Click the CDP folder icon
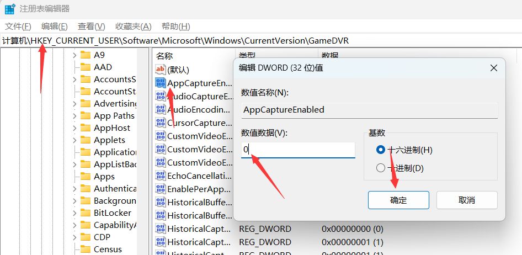Viewport: 522px width, 255px height. point(86,237)
